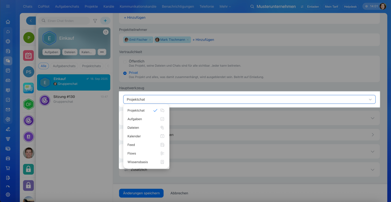
Task: Collapse chat panel with back arrow button
Action: pos(31,21)
